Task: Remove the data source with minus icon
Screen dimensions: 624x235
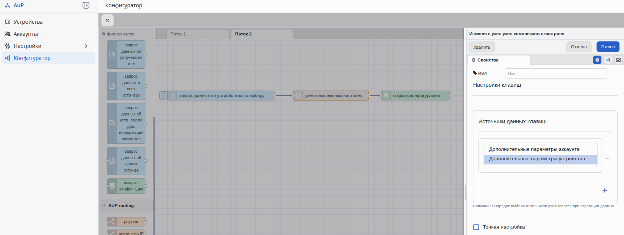Action: tap(607, 158)
